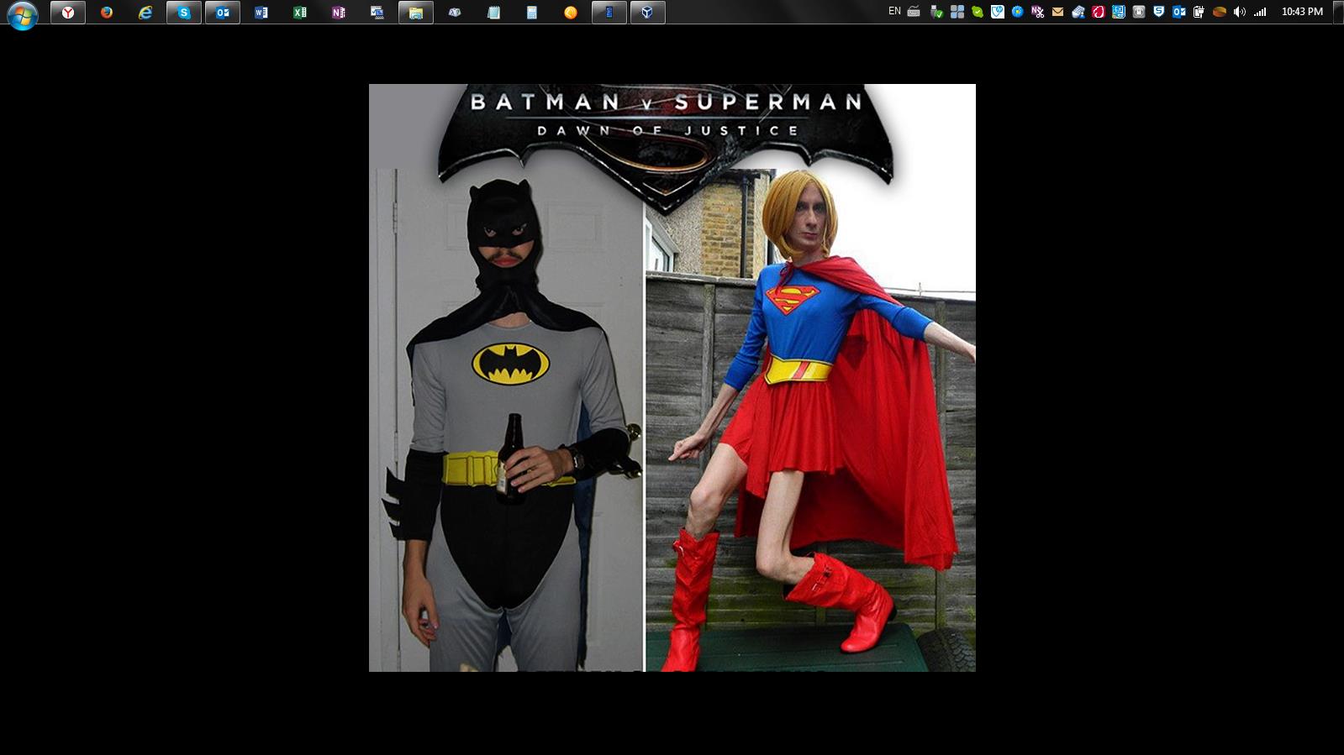Open the network signal bars tray icon
The width and height of the screenshot is (1344, 755).
coord(1260,12)
